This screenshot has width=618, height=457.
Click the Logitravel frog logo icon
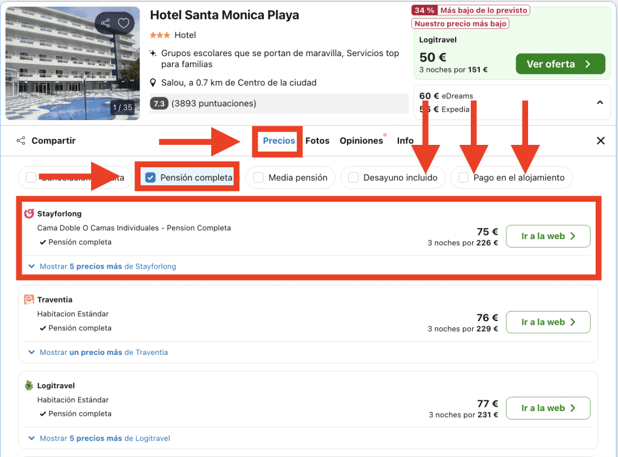click(29, 386)
